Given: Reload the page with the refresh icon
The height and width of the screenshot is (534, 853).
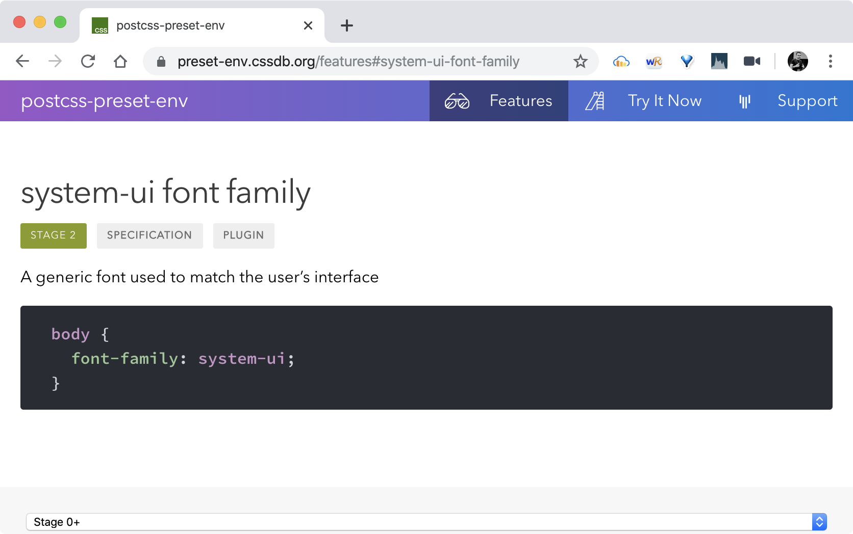Looking at the screenshot, I should pos(88,61).
